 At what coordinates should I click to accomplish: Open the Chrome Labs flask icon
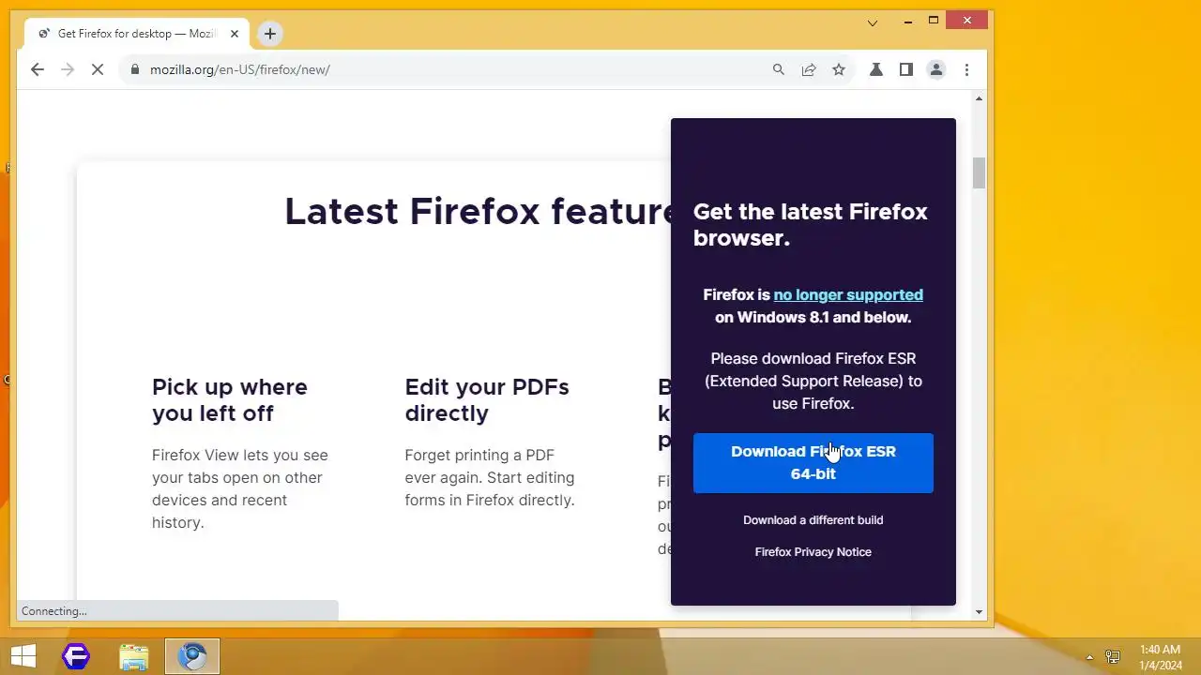876,69
